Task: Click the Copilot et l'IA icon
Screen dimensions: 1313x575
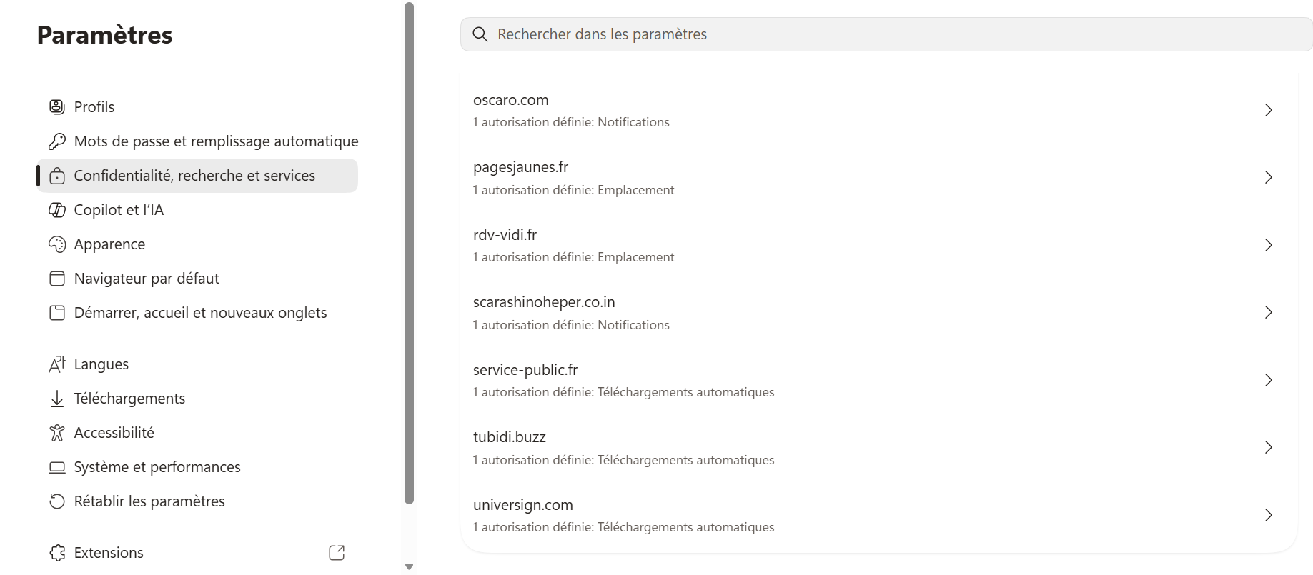Action: [57, 210]
